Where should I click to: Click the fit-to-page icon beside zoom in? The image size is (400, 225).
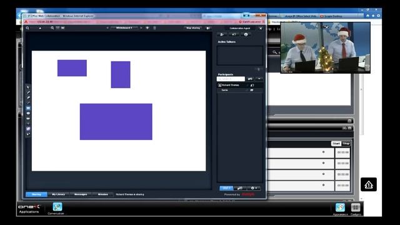point(58,27)
